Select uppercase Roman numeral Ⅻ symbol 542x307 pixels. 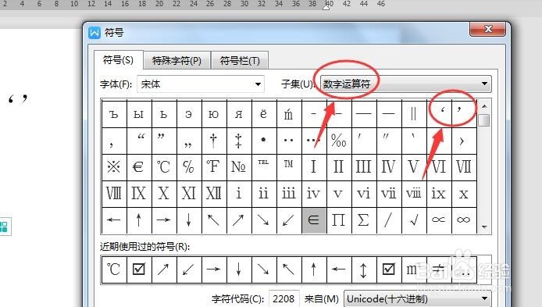[x=214, y=194]
